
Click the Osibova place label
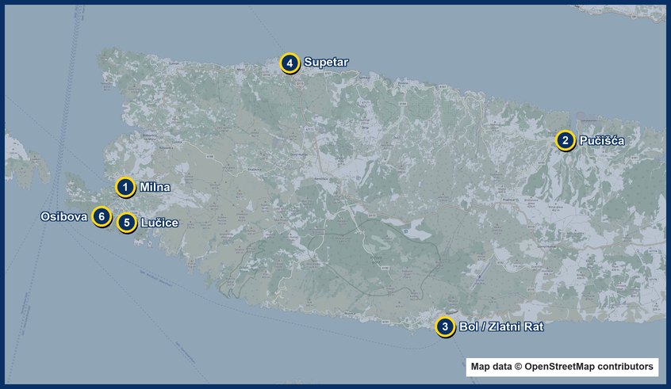point(64,217)
